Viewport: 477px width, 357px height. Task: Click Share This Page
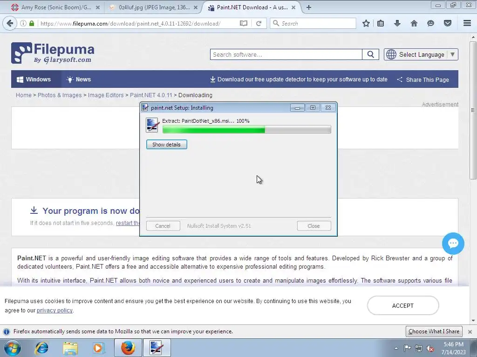pos(423,79)
